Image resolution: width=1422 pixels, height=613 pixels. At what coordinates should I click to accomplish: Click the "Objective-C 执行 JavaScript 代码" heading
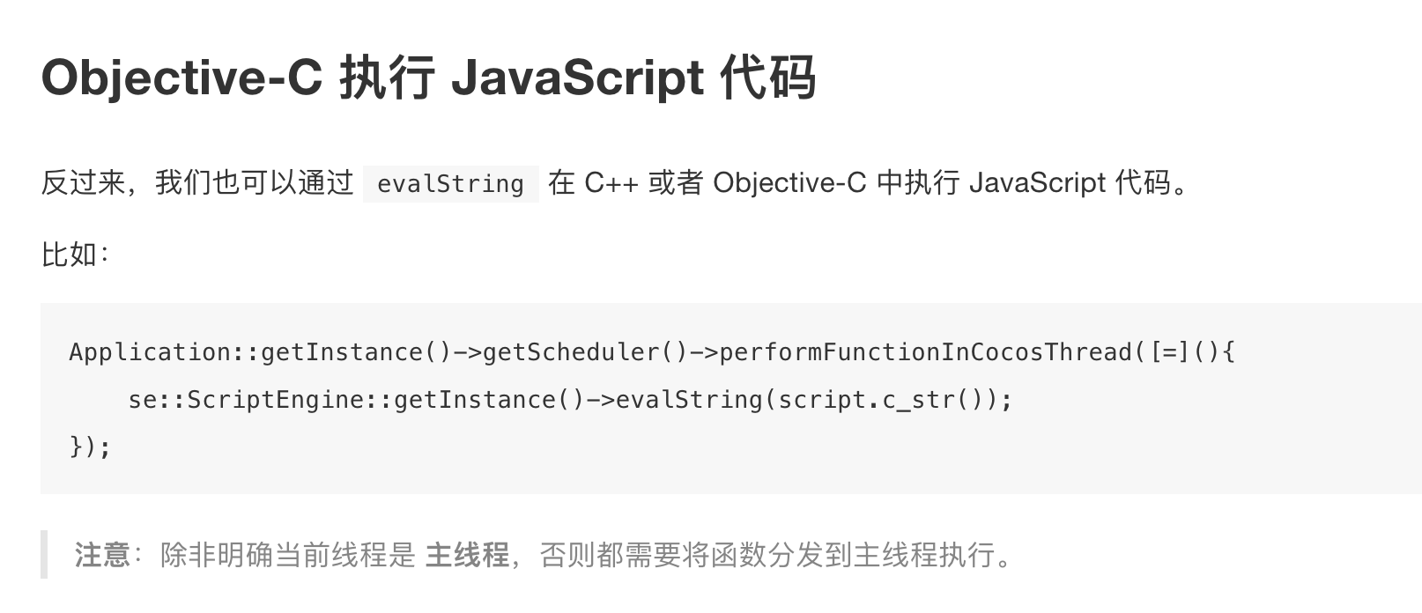click(x=428, y=78)
